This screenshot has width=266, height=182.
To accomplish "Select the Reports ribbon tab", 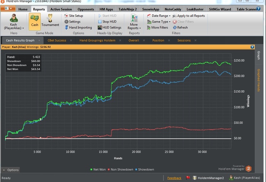I will [39, 9].
